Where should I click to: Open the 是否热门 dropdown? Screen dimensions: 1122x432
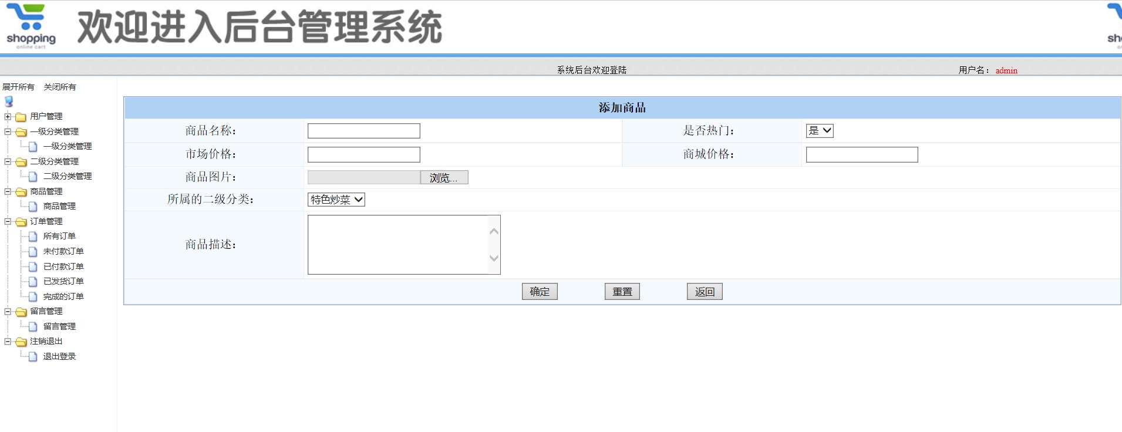[820, 131]
